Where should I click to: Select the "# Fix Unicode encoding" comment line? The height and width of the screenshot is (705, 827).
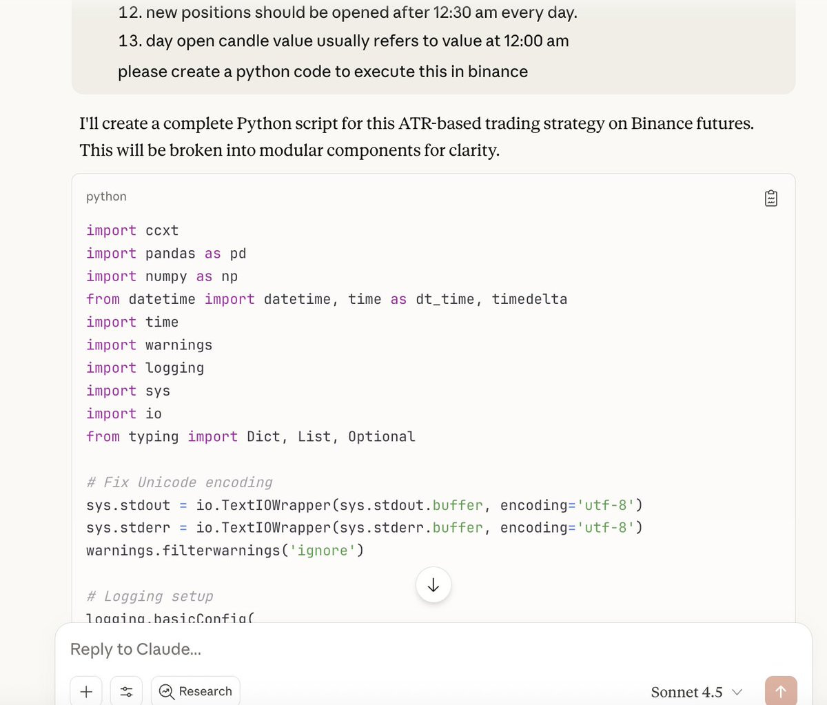(x=179, y=482)
